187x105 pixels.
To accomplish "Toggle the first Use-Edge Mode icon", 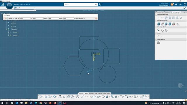I will click(x=159, y=30).
